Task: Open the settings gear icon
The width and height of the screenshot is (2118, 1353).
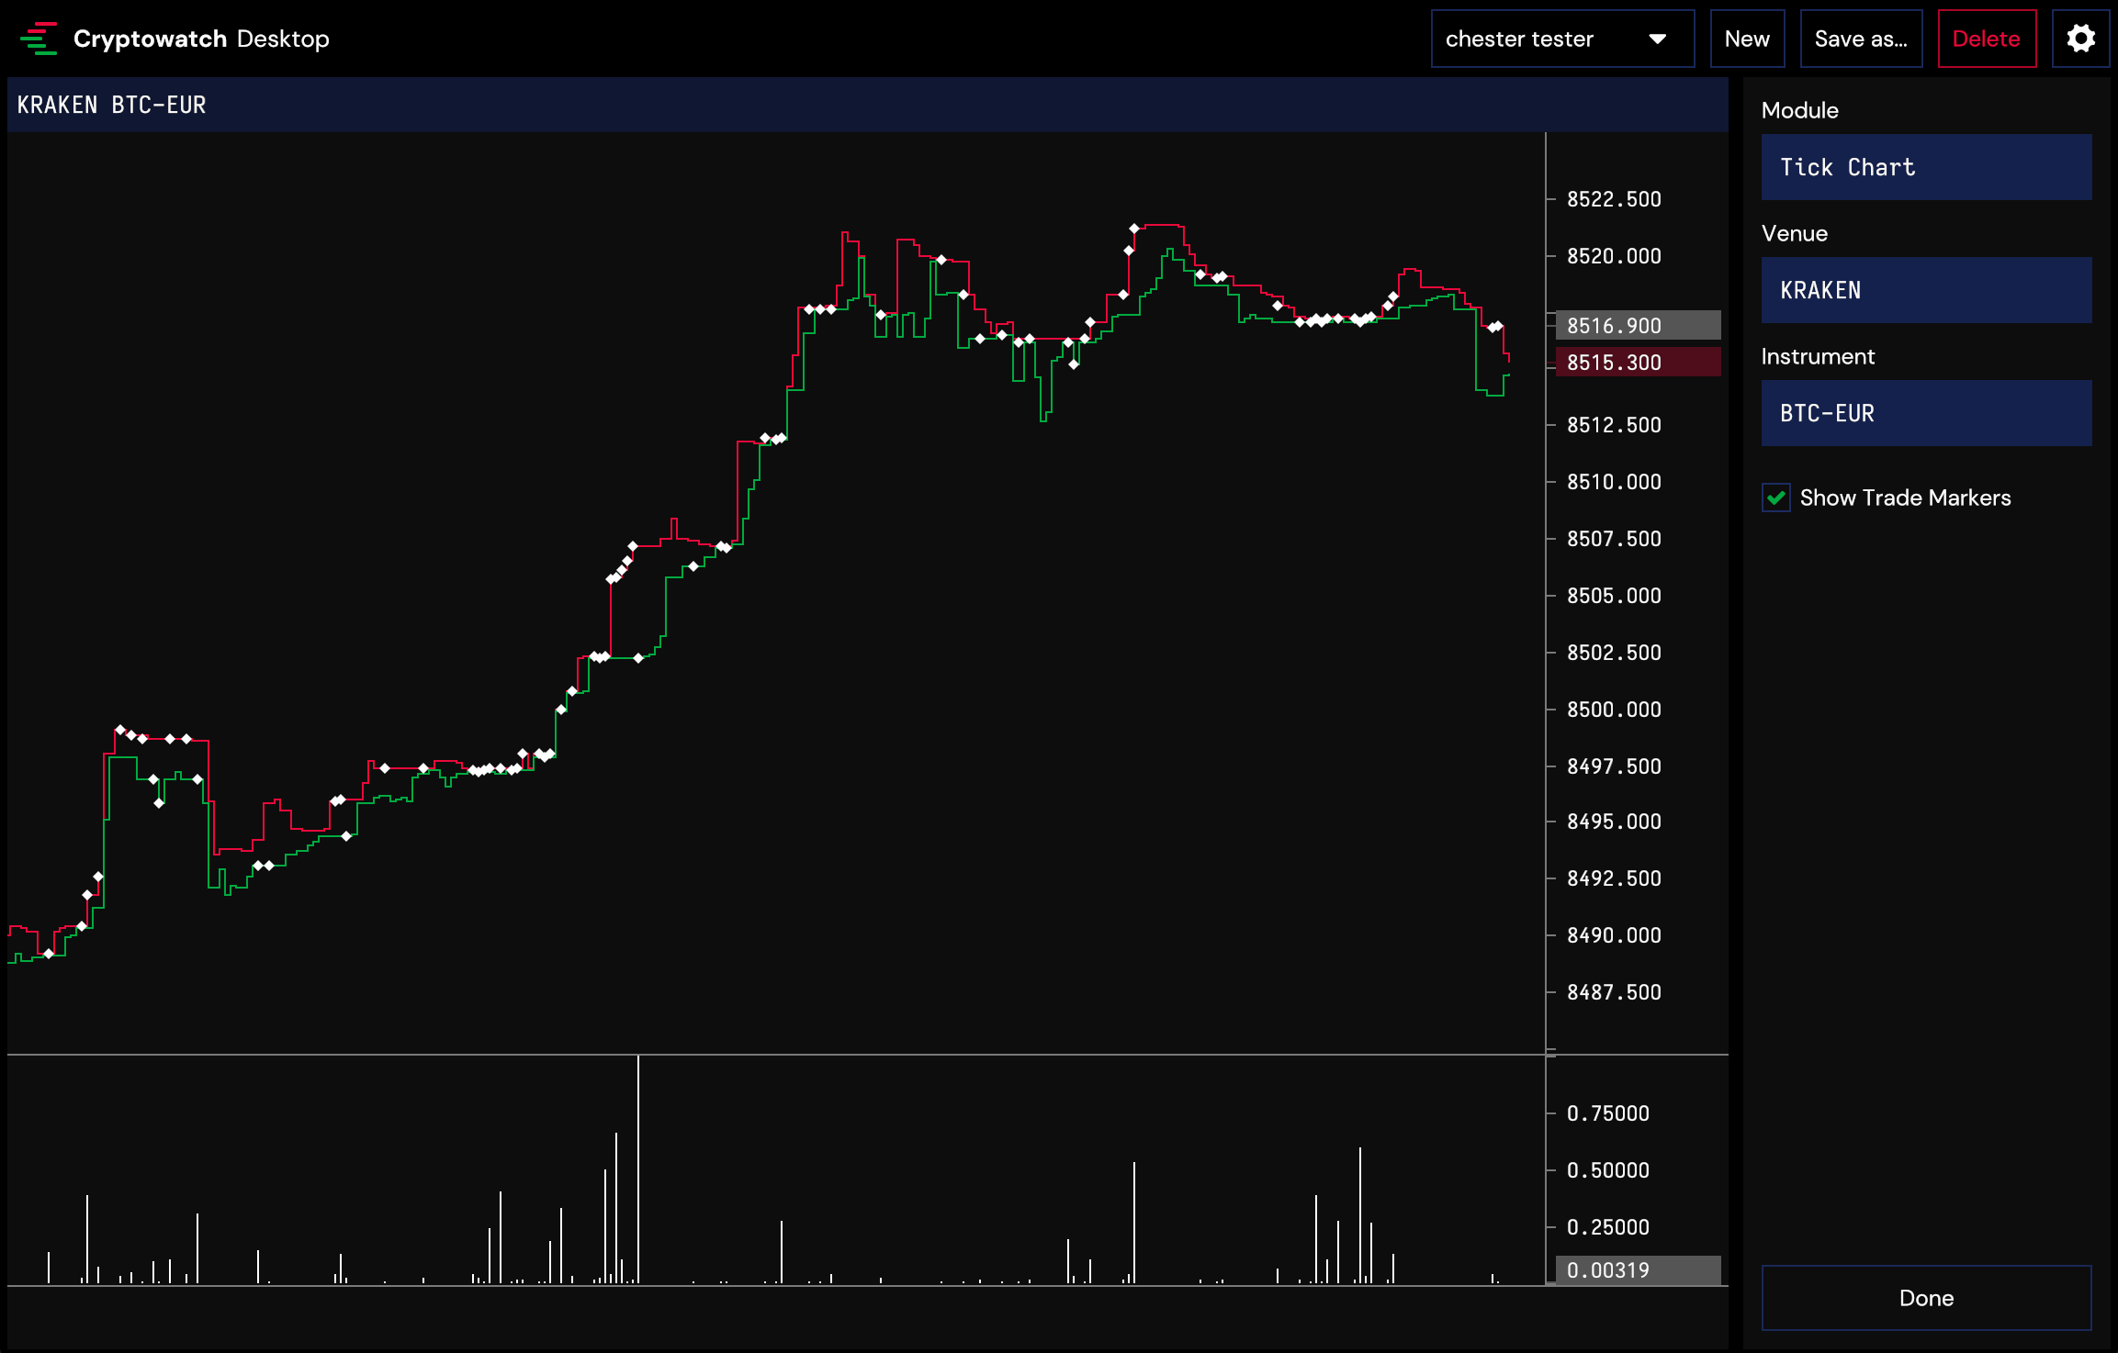Action: pyautogui.click(x=2080, y=39)
